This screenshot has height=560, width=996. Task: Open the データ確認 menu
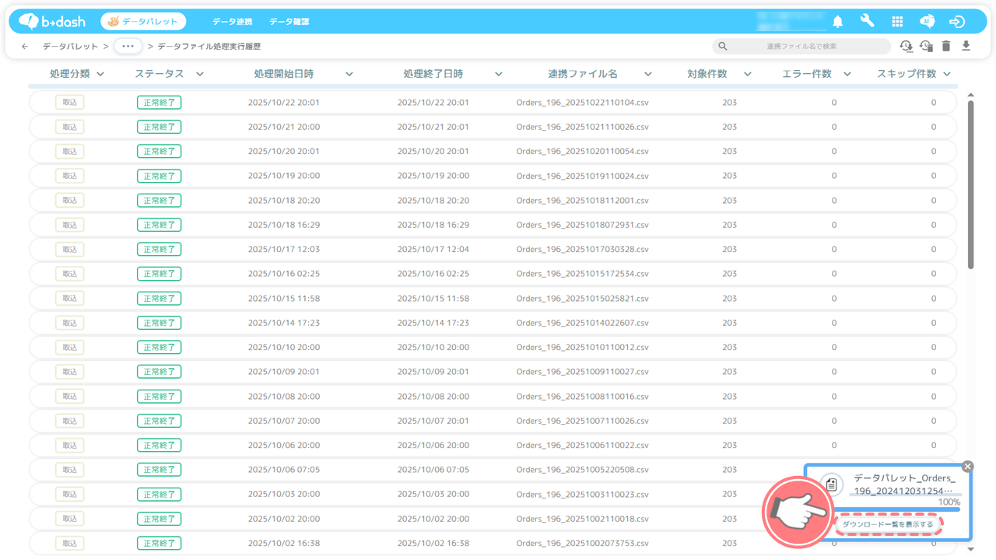(x=289, y=22)
